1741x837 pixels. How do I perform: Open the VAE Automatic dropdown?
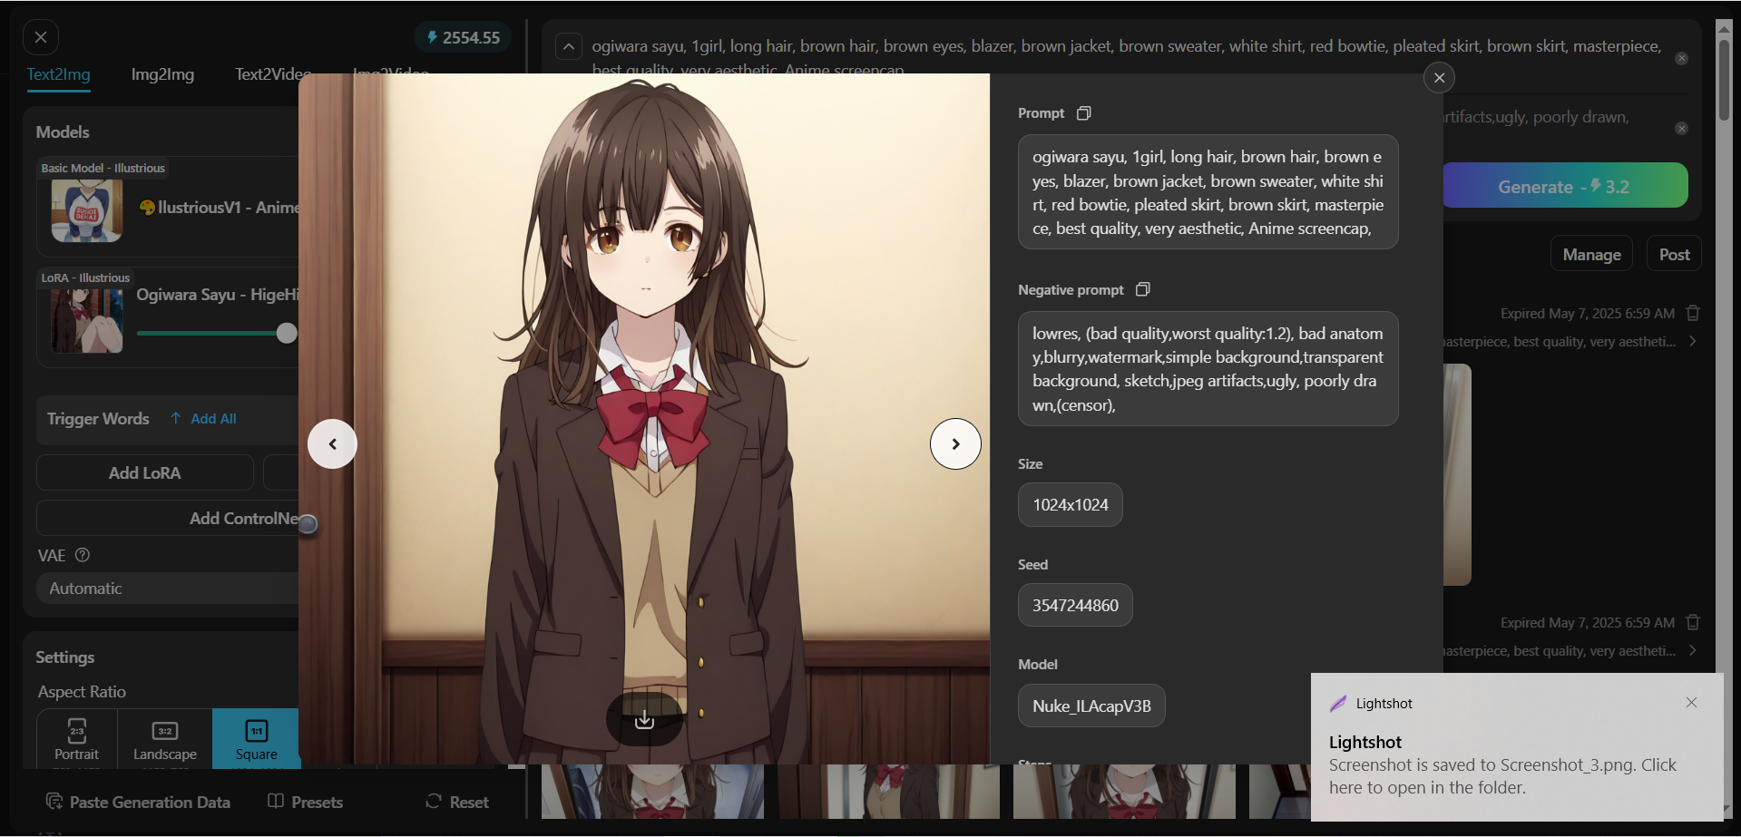click(168, 589)
